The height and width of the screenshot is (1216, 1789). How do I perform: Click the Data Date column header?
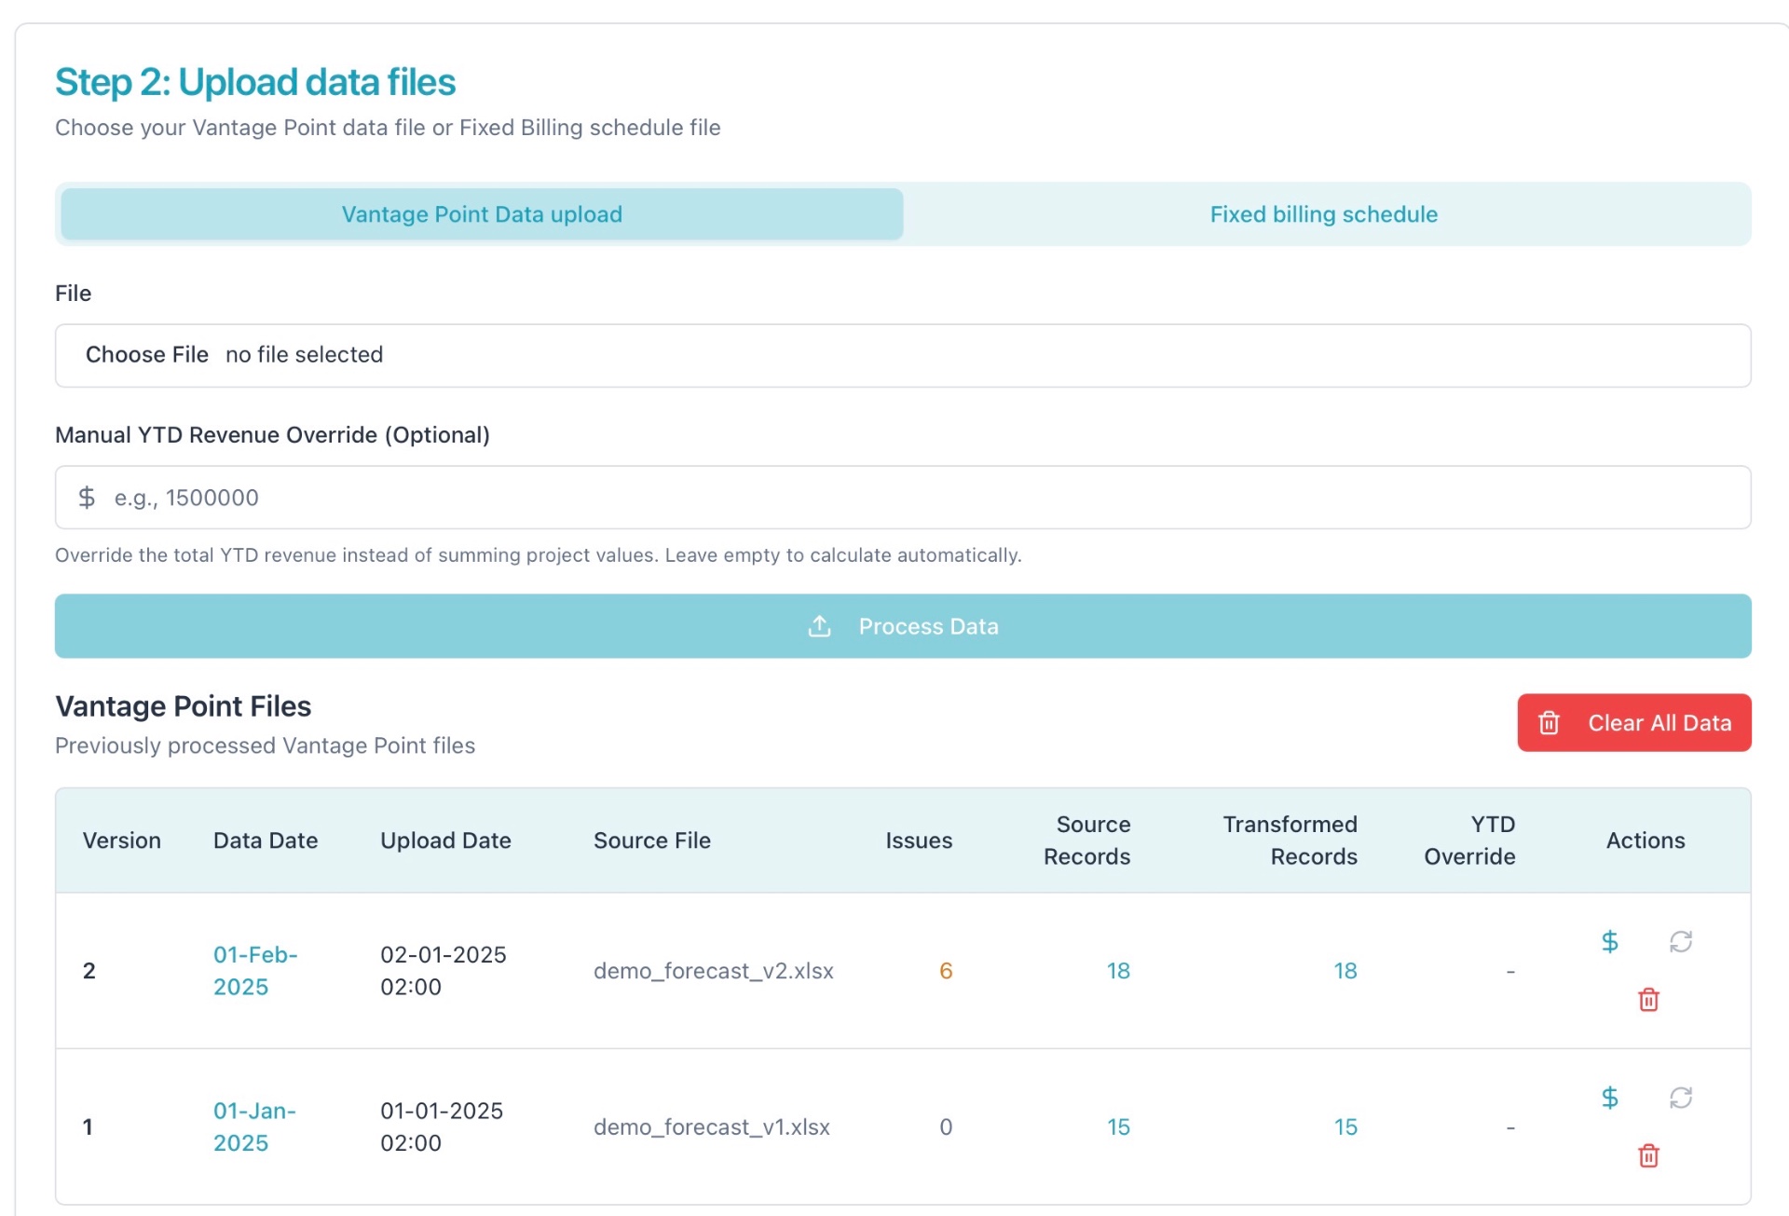coord(266,840)
